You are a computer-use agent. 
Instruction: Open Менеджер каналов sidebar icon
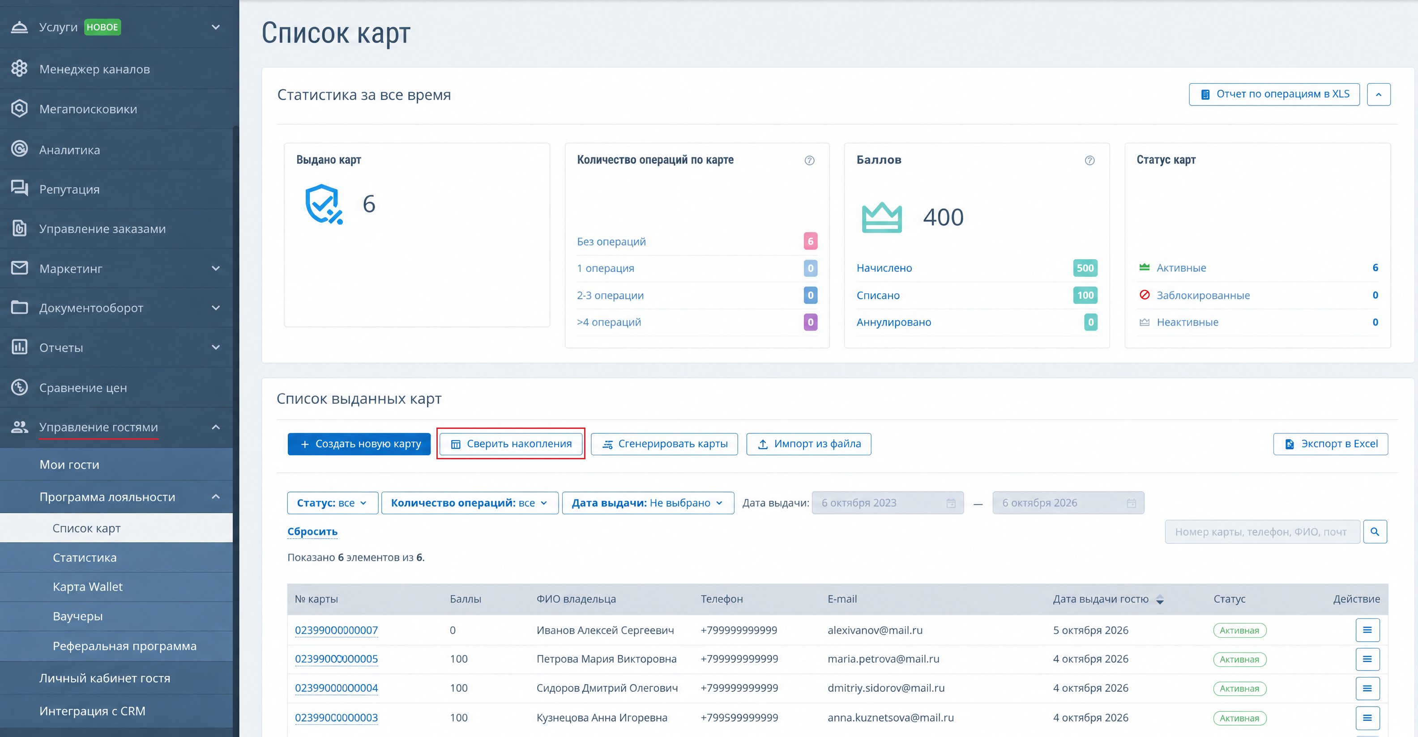click(x=19, y=69)
